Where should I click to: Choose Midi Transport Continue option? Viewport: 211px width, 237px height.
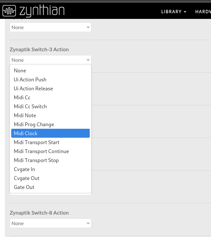41,151
